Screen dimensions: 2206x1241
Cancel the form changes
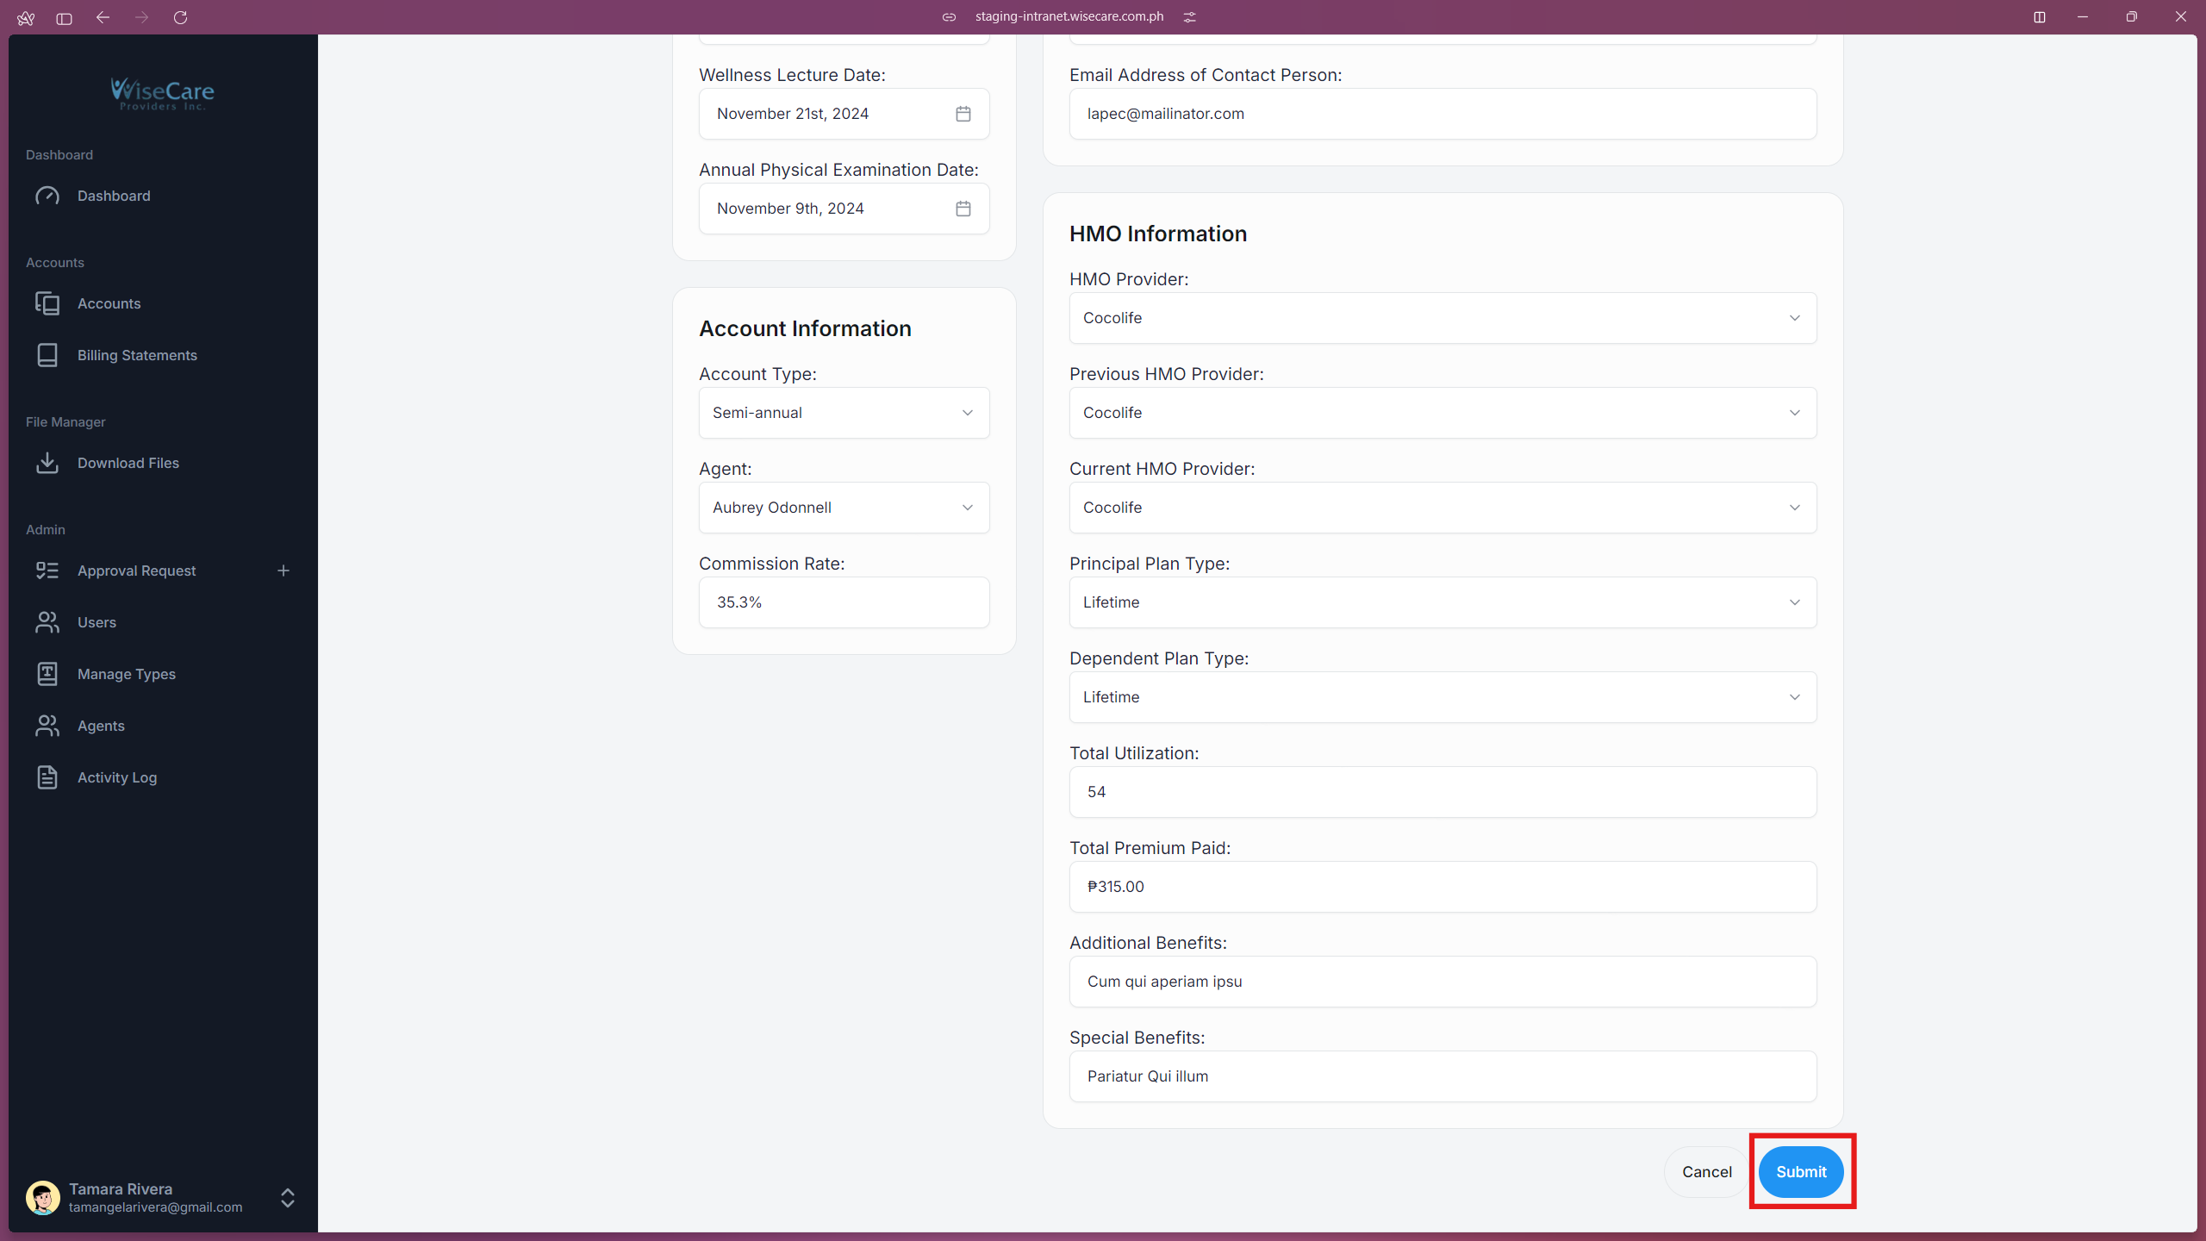pos(1706,1172)
